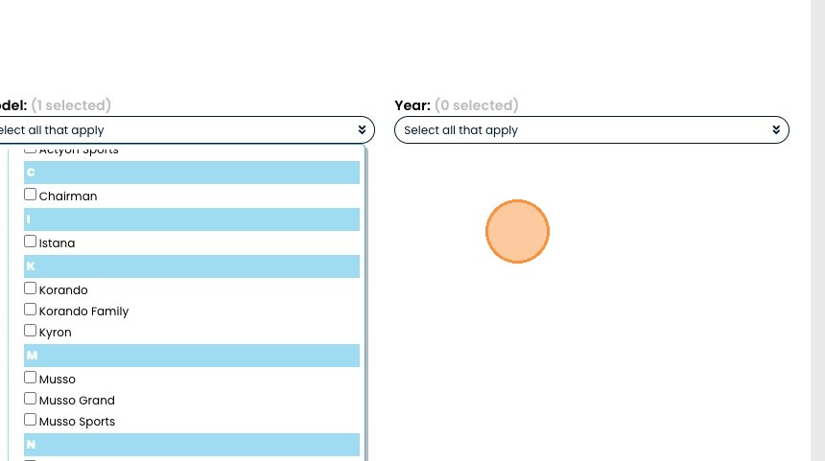This screenshot has height=461, width=825.
Task: Collapse the Model multi-select dropdown field
Action: point(182,130)
